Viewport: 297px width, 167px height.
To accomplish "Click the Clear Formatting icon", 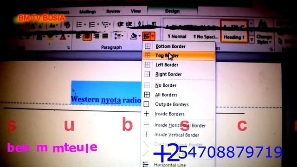I will coord(67,25).
